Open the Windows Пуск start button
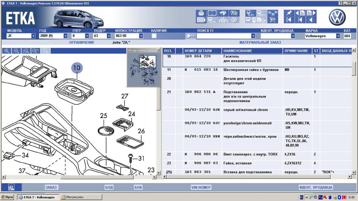 [7, 197]
